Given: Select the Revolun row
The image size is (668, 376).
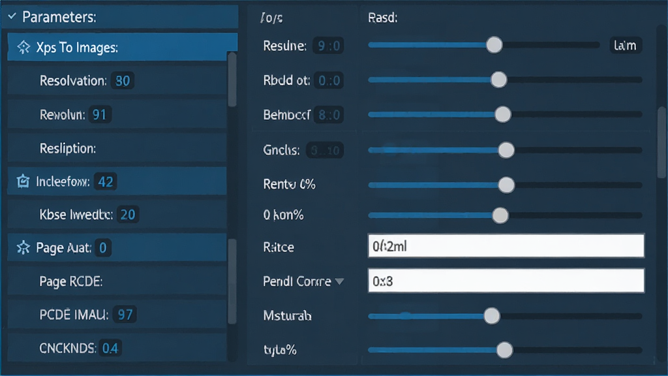Looking at the screenshot, I should [117, 114].
